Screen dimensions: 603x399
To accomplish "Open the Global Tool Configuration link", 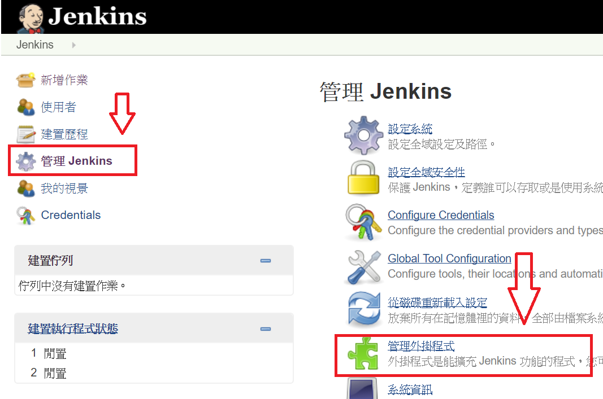I will 449,258.
